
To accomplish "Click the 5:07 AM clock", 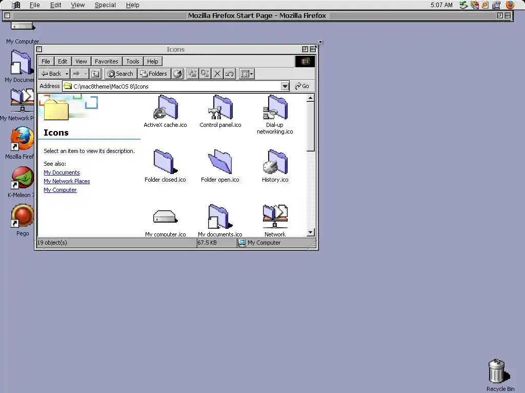I will pyautogui.click(x=441, y=5).
